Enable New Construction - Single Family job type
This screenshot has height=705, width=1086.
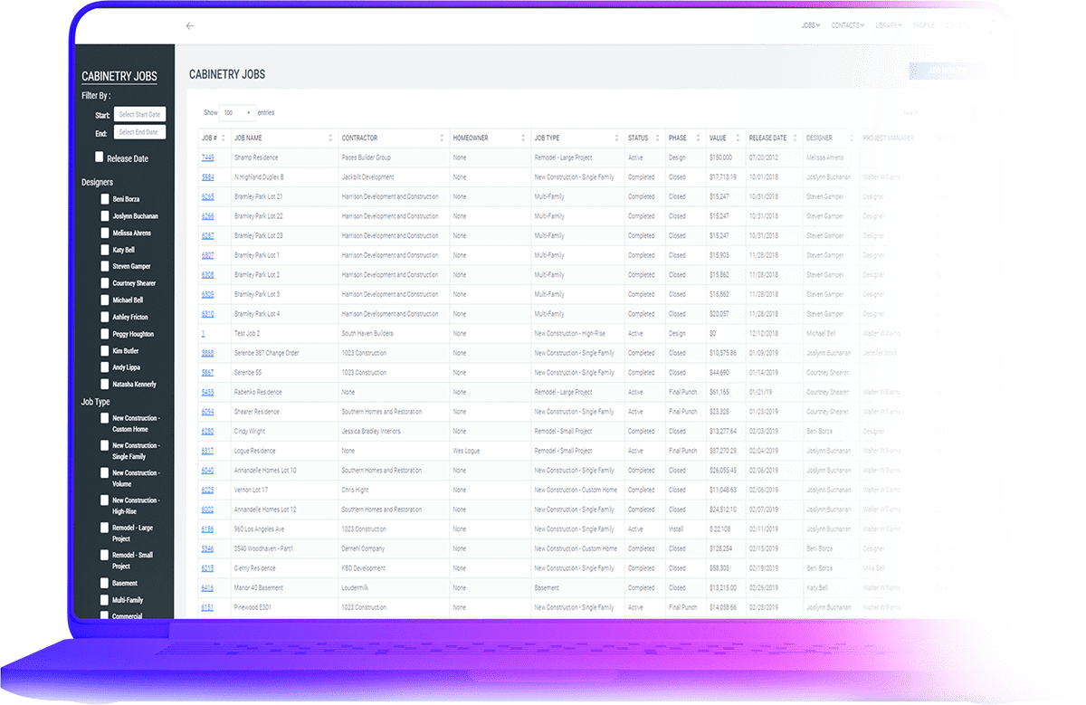click(x=105, y=445)
